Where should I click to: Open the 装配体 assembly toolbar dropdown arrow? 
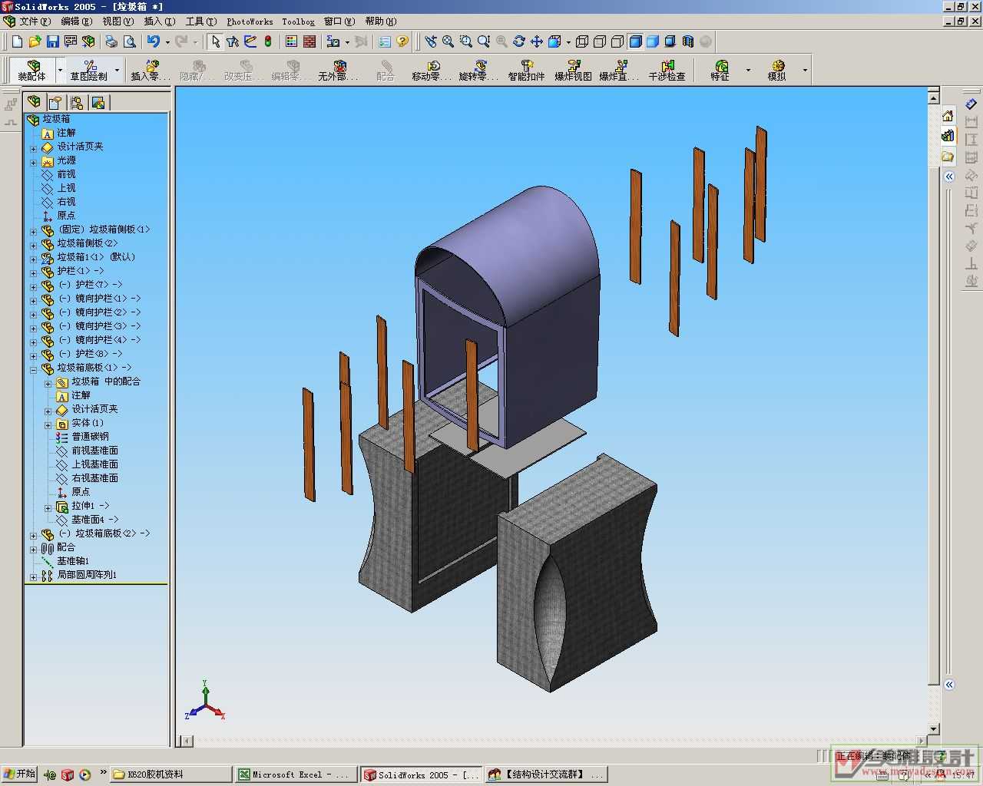pos(60,70)
